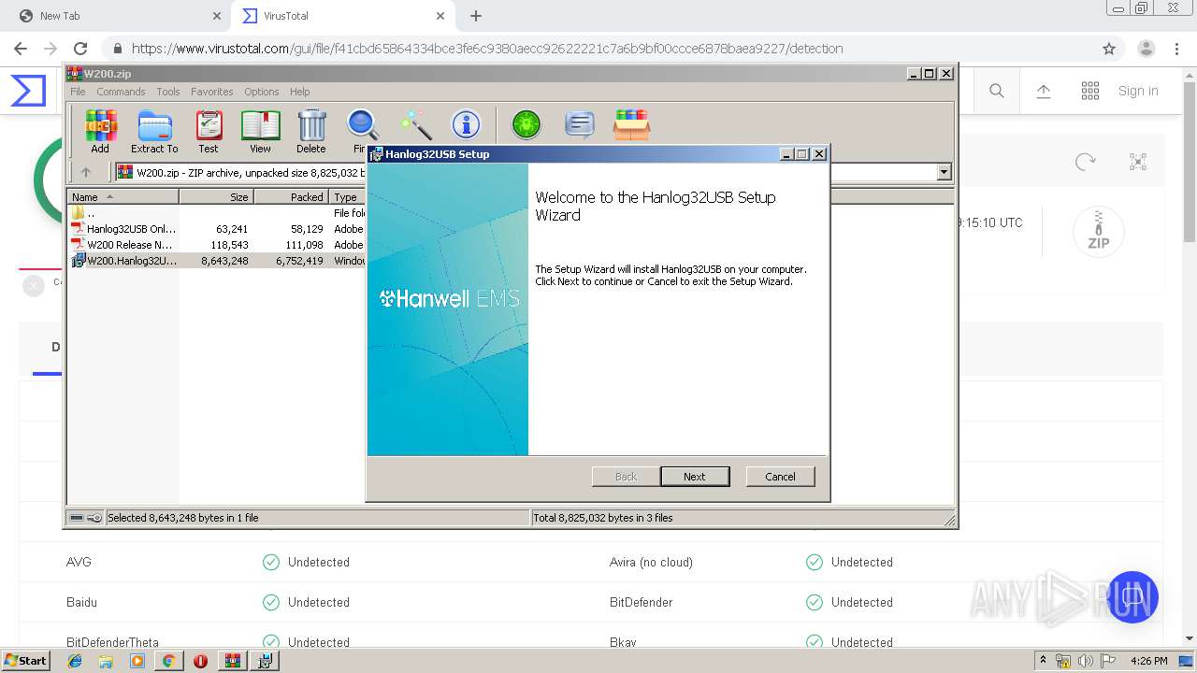Select Hanlog32USB Onl... PDF file

click(x=131, y=229)
